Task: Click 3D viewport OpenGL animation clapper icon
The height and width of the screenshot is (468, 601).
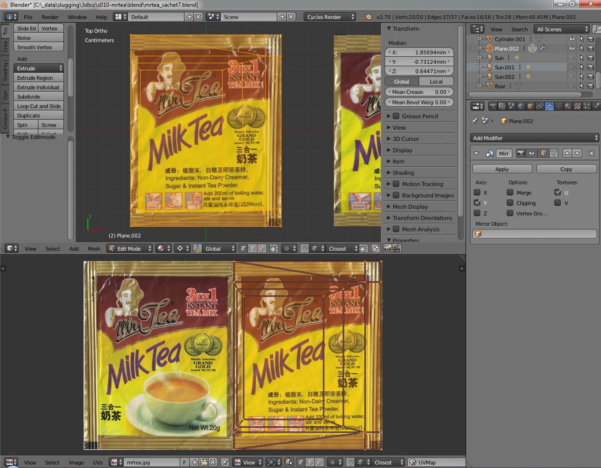Action: pos(396,248)
